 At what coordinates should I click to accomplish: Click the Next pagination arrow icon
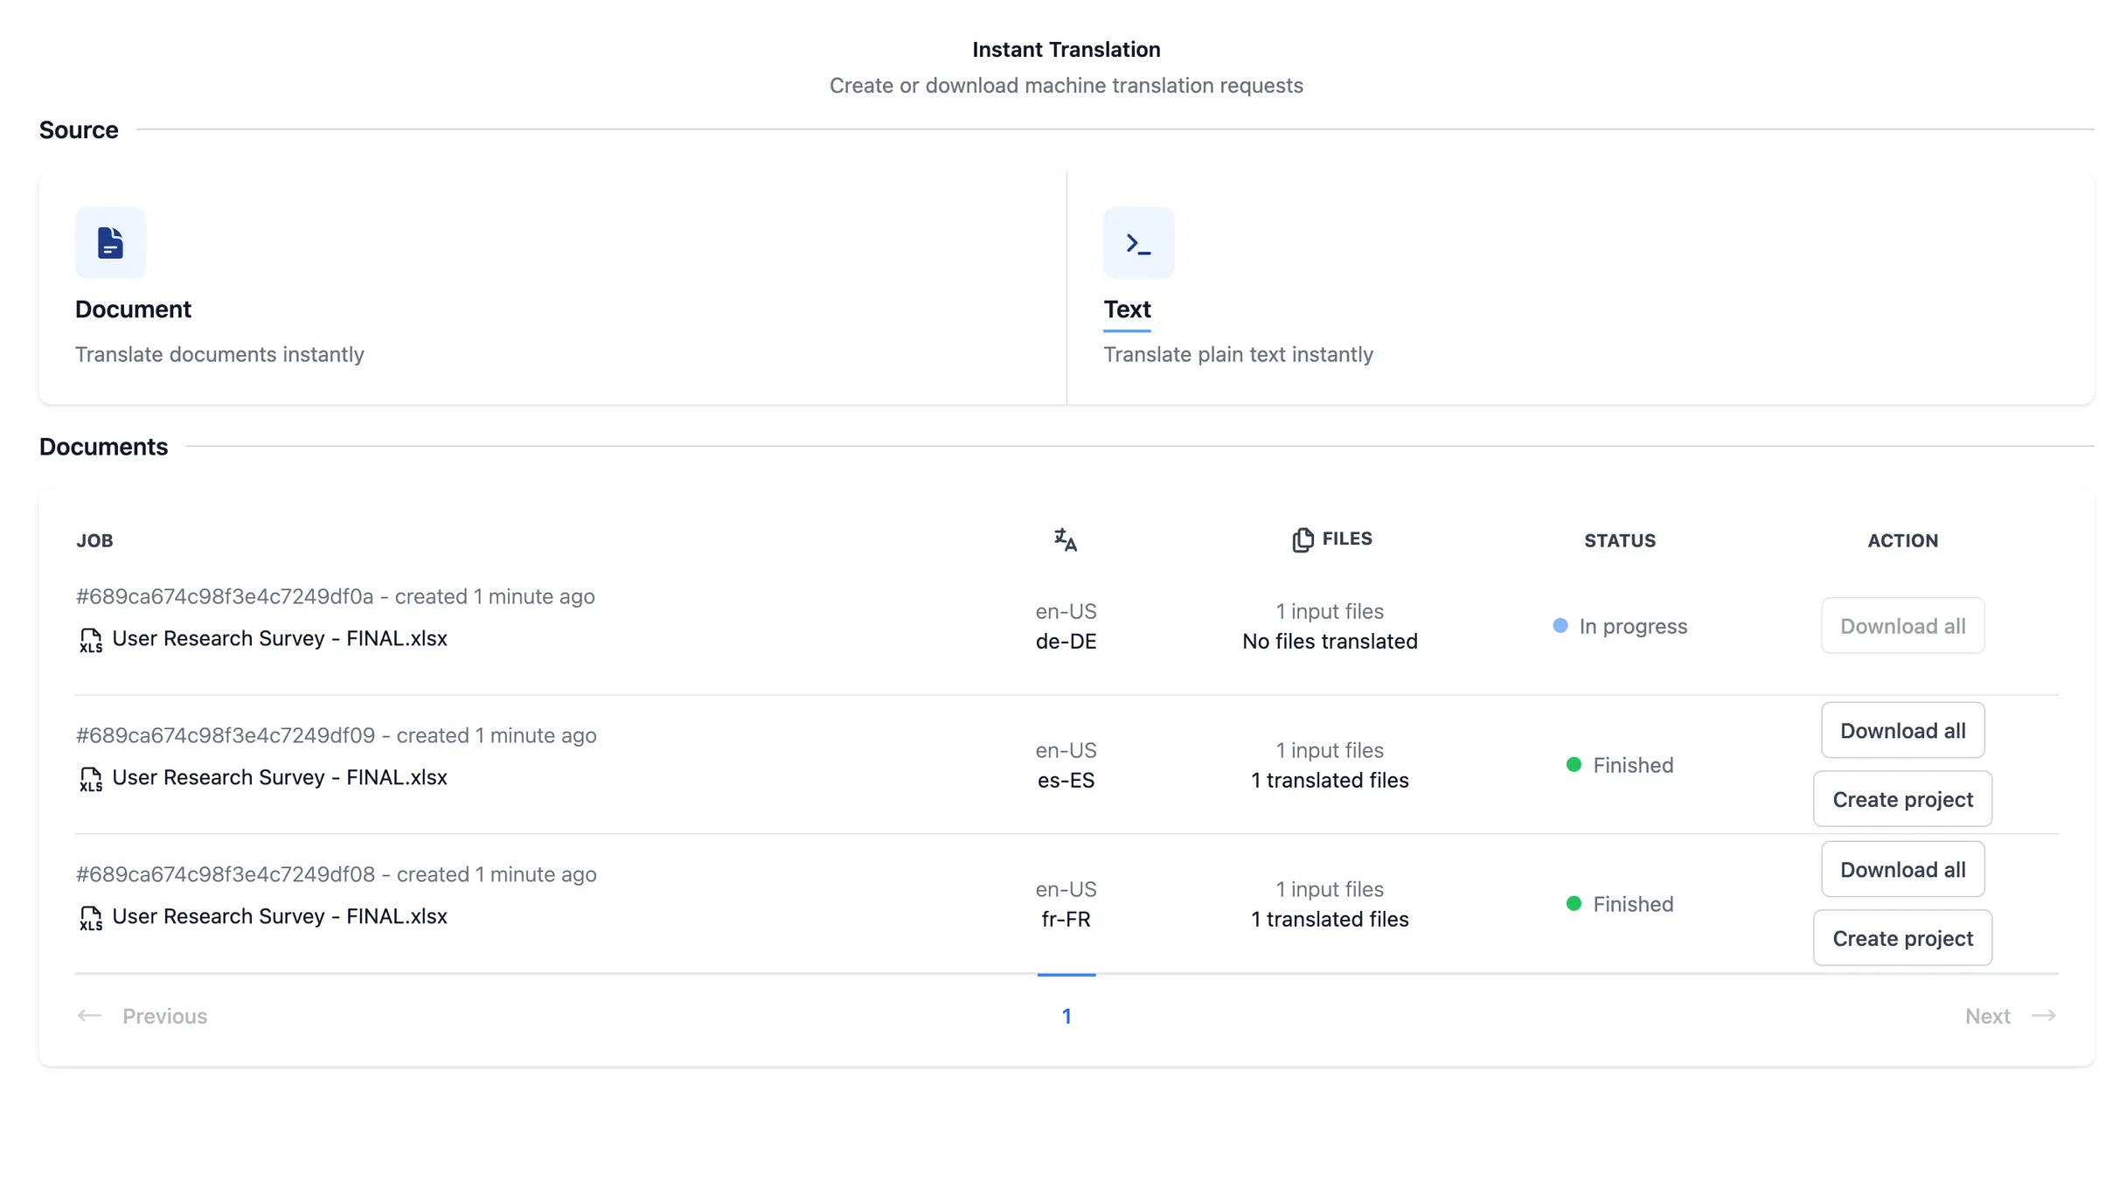click(2044, 1015)
